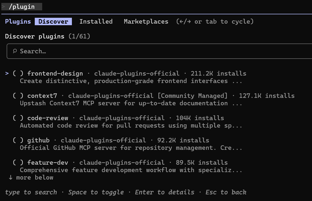Click the (1/61) plugin counter

click(79, 36)
